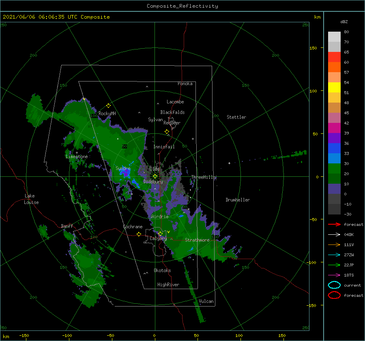Viewport: 365px width, 341px height.
Task: Click the yellow diamond marker at Calgary
Action: pos(160,234)
